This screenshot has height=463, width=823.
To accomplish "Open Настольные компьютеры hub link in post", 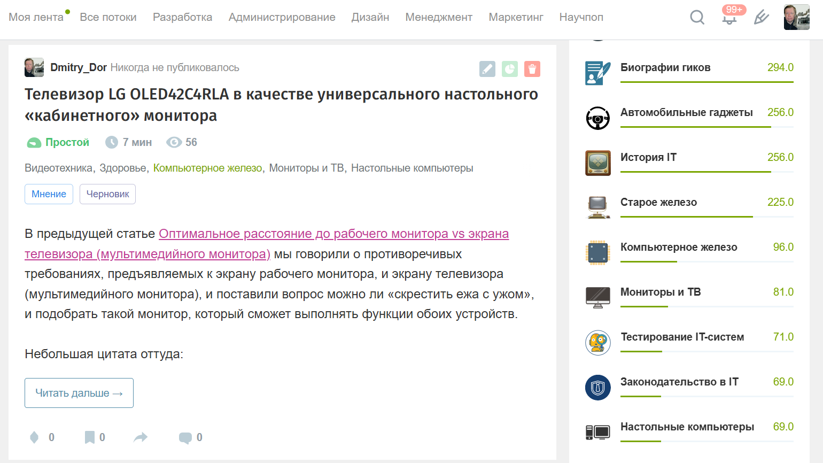I will click(x=412, y=168).
